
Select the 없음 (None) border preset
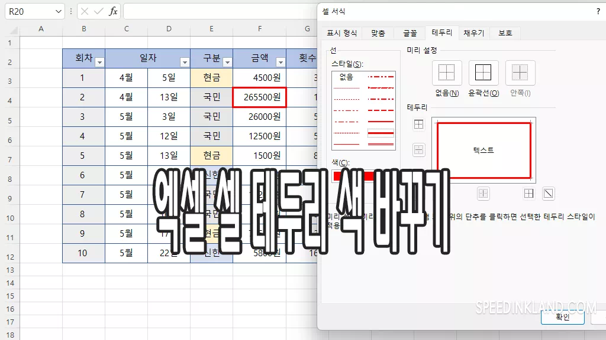[447, 73]
